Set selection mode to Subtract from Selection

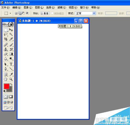click(23, 13)
